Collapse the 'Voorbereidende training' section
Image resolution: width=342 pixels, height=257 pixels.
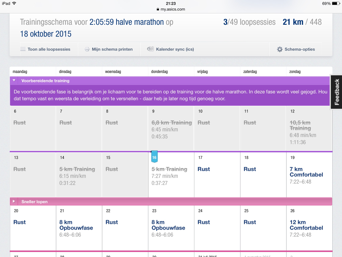14,81
